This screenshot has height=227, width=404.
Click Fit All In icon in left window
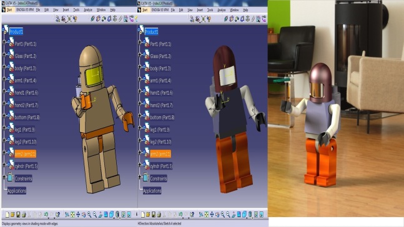click(x=72, y=215)
